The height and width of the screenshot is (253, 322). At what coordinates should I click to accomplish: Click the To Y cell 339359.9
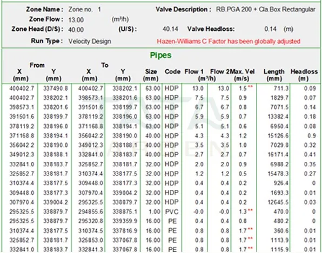click(125, 221)
